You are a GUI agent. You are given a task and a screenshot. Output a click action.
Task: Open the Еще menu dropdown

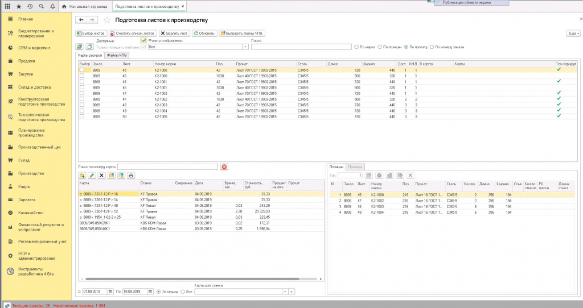point(573,33)
